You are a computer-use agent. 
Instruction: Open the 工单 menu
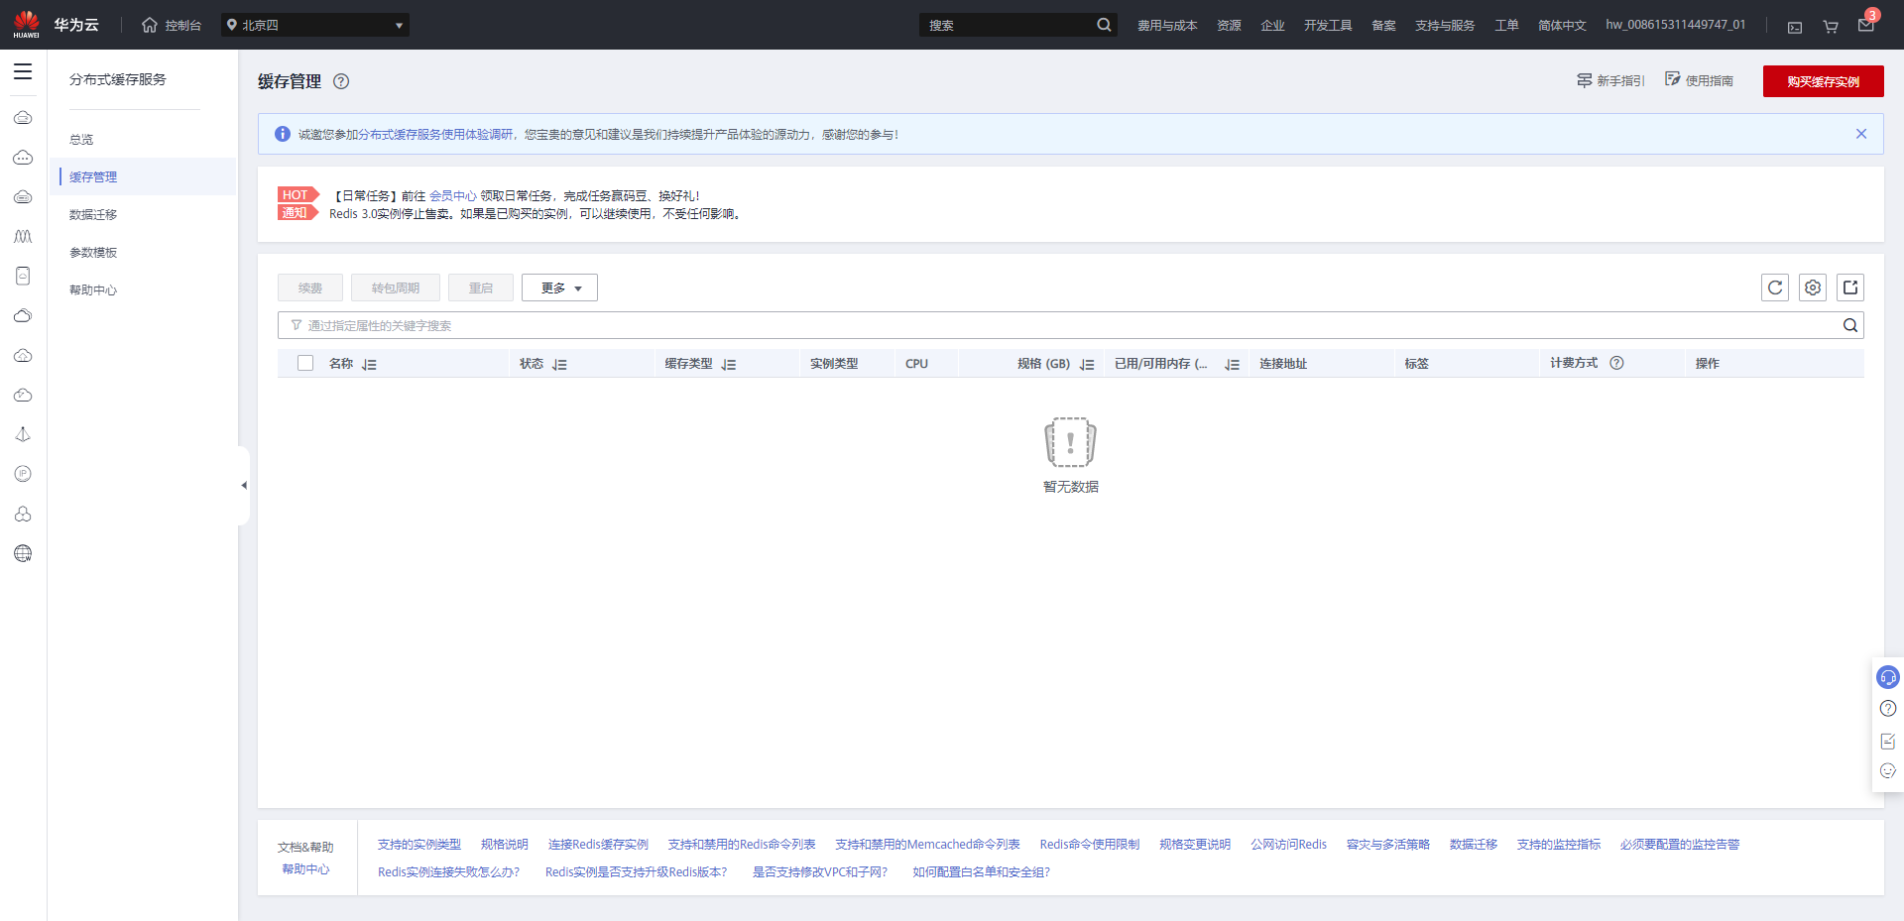[1506, 26]
